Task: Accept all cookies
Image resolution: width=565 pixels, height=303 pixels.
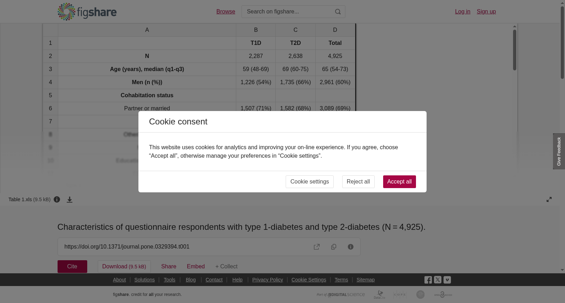Action: click(x=399, y=182)
